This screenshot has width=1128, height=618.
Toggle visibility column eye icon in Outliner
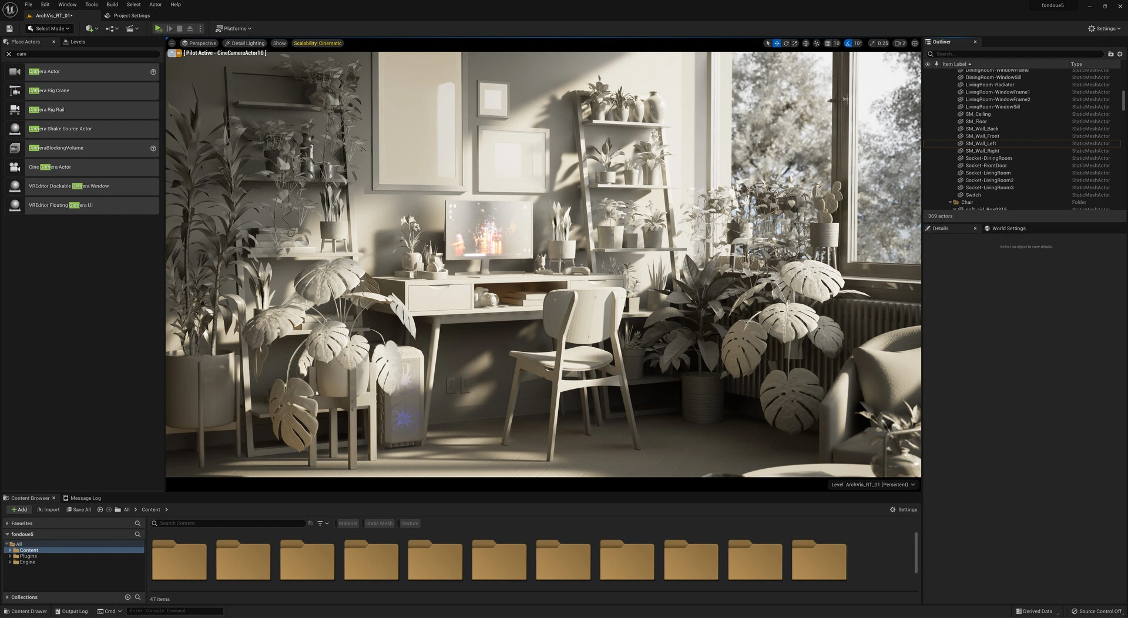(x=928, y=64)
